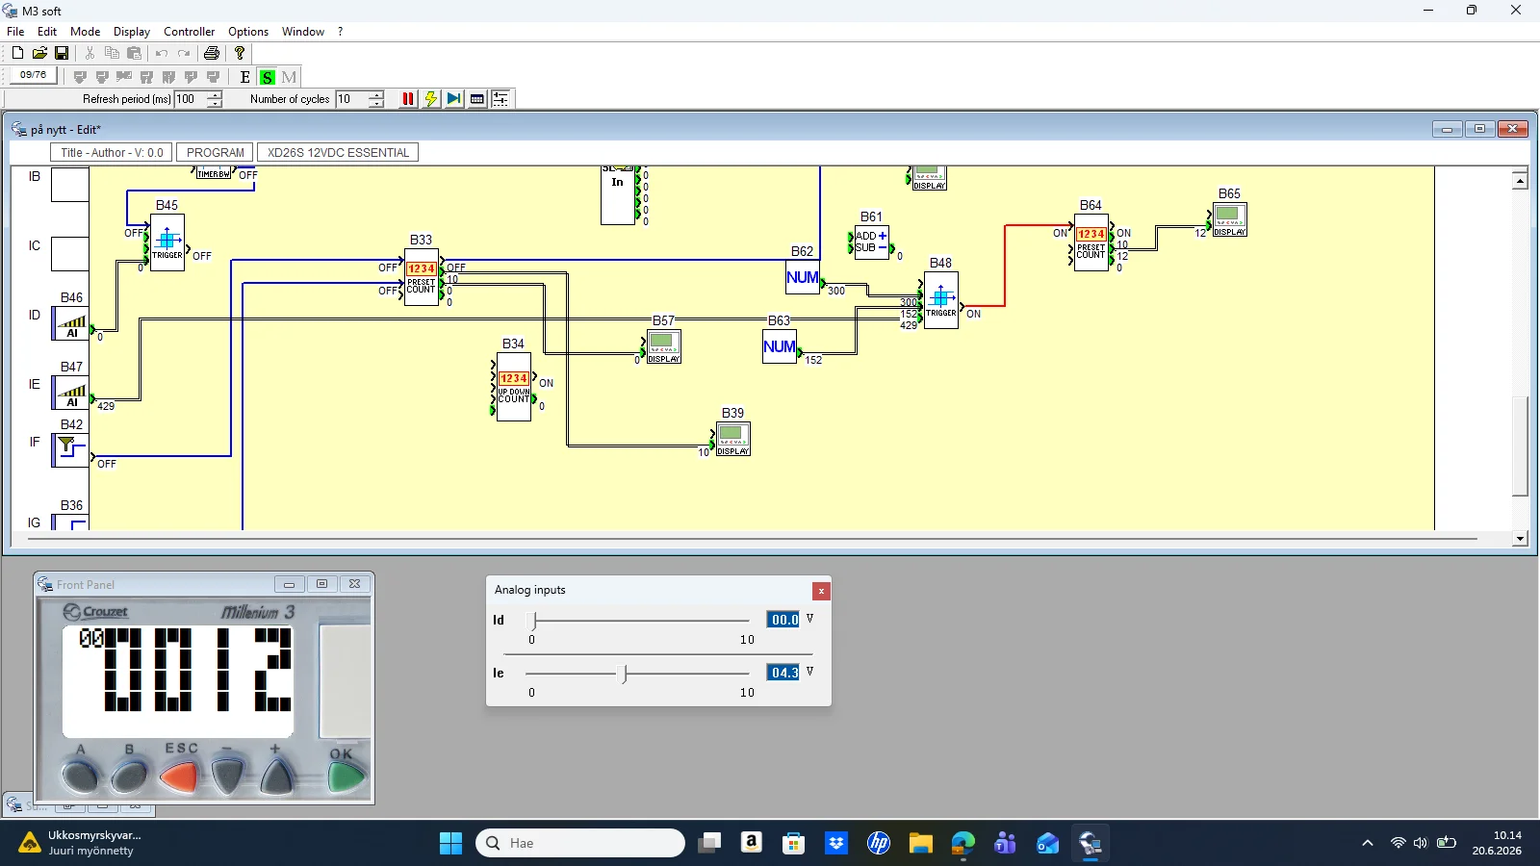Click the PROGRAM button
Viewport: 1540px width, 866px height.
216,152
